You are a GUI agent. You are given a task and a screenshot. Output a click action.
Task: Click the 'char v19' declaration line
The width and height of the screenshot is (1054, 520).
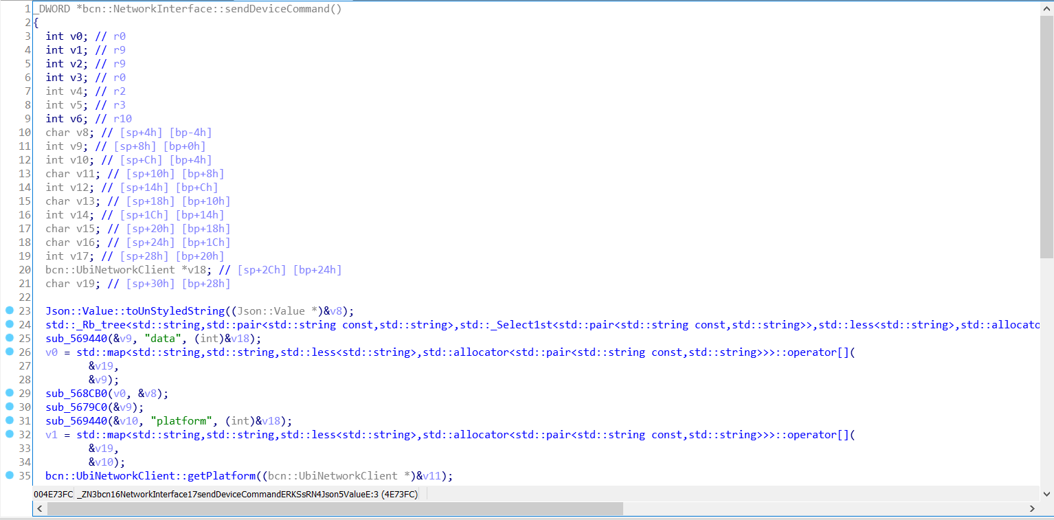click(x=138, y=284)
